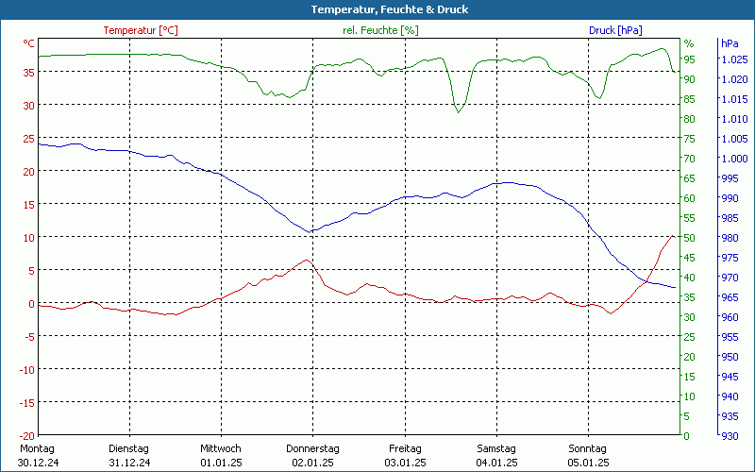The width and height of the screenshot is (755, 472).
Task: Click the date '02.01.25'
Action: [x=312, y=463]
